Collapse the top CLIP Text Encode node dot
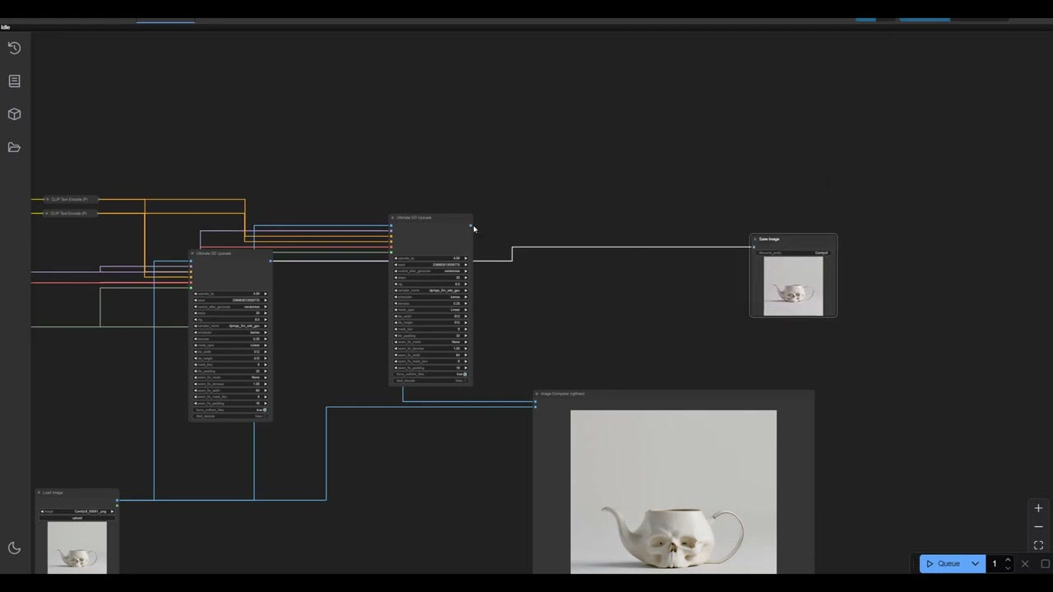The image size is (1053, 592). click(47, 199)
